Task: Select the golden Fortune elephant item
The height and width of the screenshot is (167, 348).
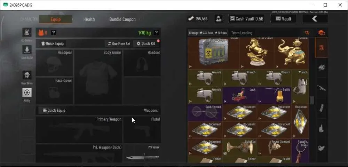Action: point(292,53)
